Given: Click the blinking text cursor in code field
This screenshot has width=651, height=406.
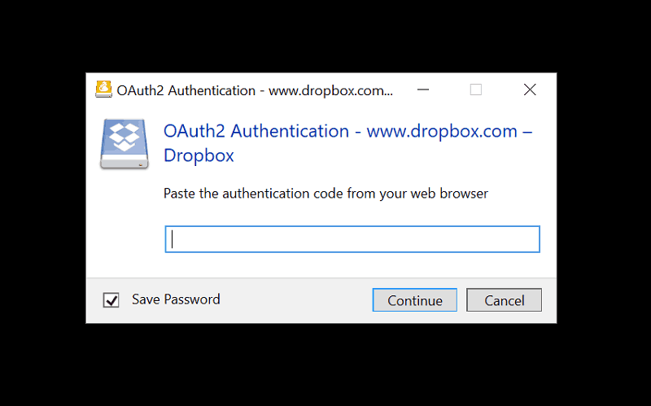Looking at the screenshot, I should tap(173, 239).
